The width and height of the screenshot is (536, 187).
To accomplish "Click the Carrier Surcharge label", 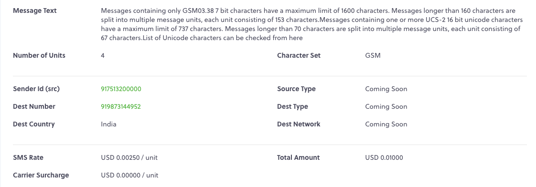I will click(41, 176).
